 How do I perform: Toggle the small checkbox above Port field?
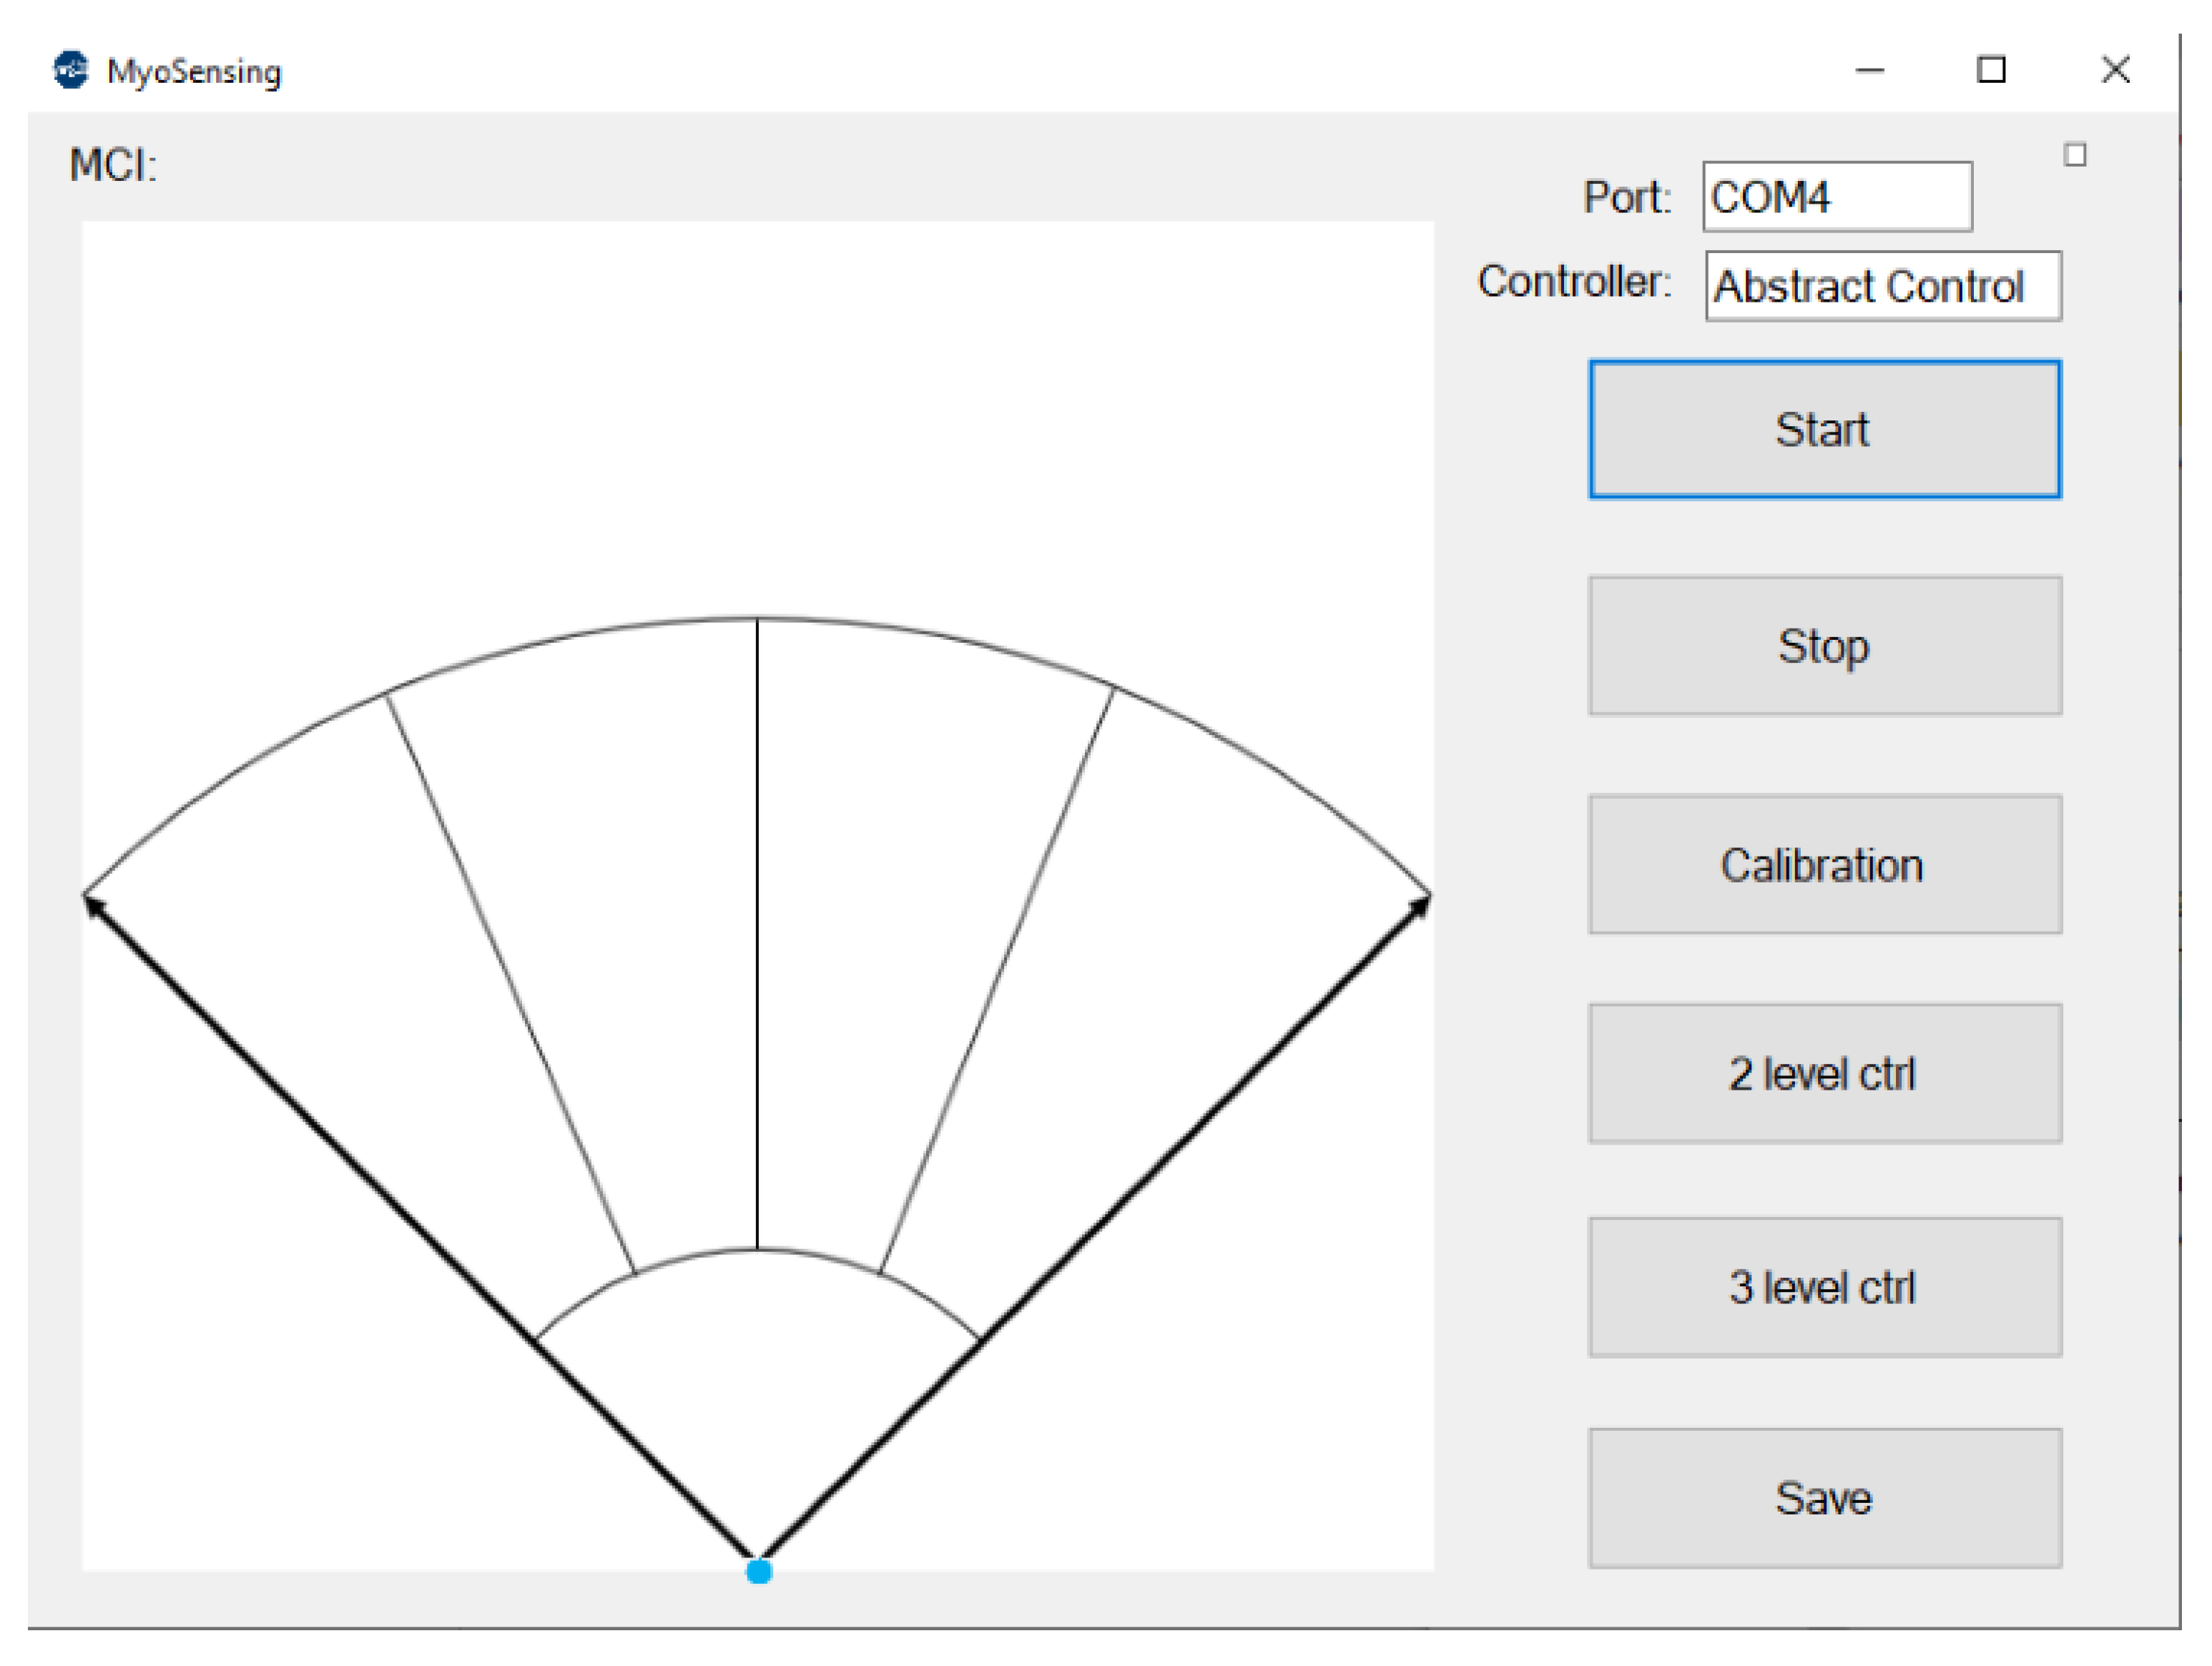tap(2075, 155)
